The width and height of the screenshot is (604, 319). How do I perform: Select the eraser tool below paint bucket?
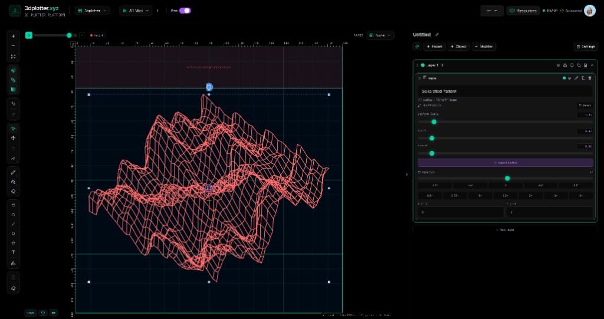click(14, 191)
